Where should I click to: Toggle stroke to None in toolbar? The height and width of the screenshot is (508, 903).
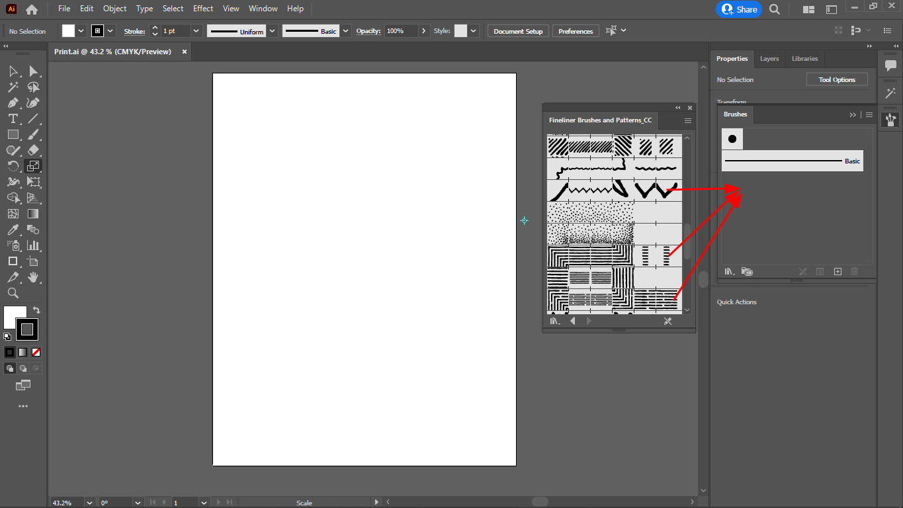[35, 352]
